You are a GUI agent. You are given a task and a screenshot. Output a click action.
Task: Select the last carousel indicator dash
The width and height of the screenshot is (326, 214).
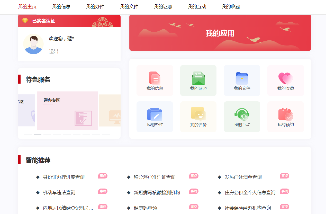point(106,134)
